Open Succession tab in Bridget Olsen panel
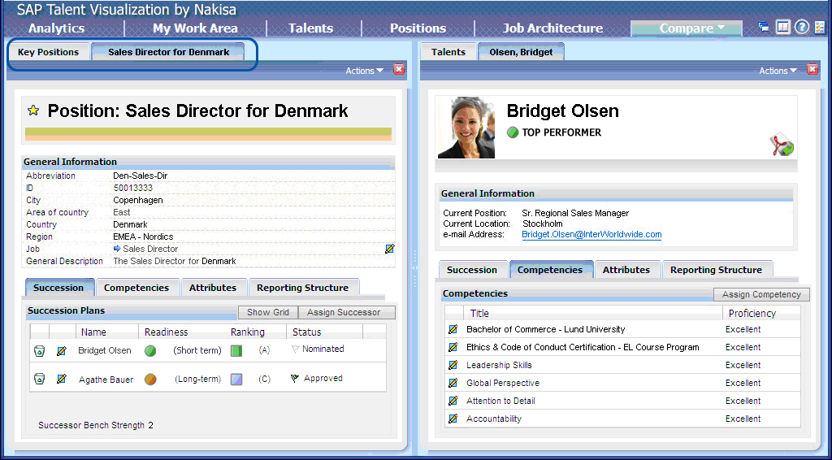Viewport: 832px width, 460px height. click(472, 270)
